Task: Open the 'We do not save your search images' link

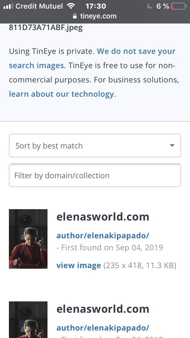Action: click(x=92, y=58)
